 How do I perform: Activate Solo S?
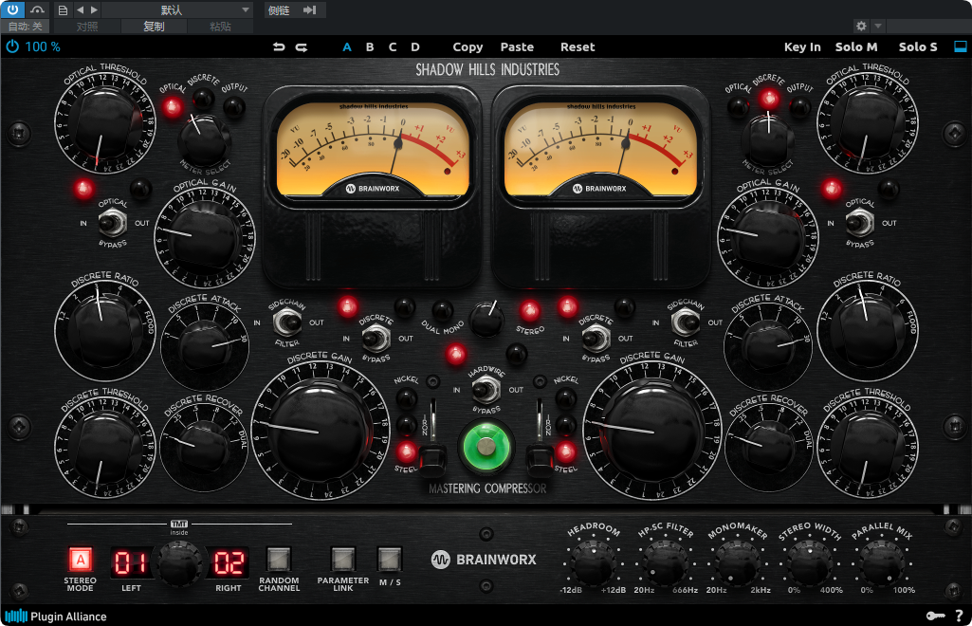(918, 47)
